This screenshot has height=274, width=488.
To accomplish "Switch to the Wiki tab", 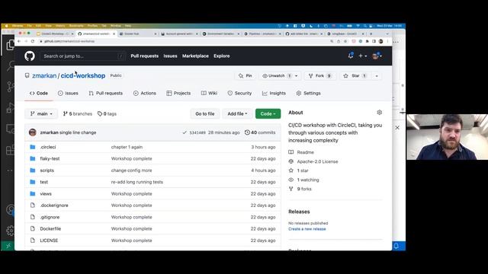I will [x=209, y=93].
